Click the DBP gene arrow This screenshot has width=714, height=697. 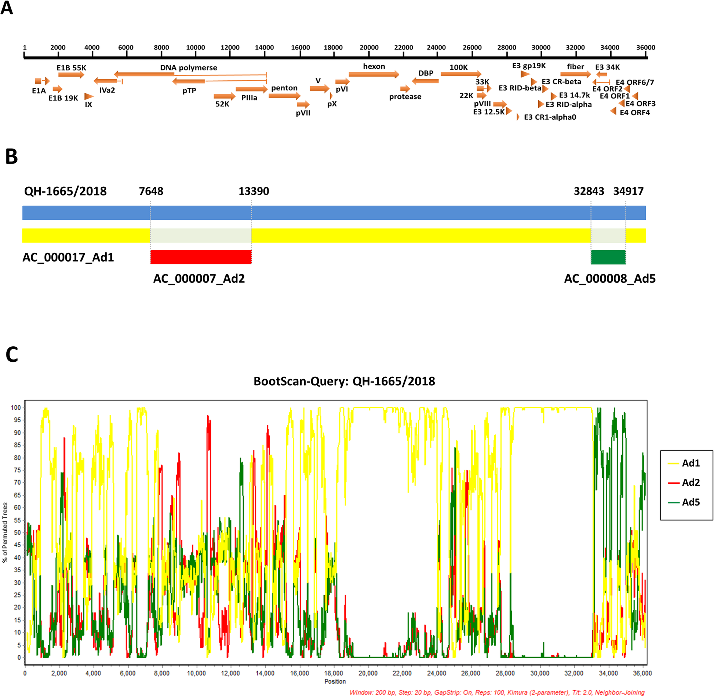tap(425, 81)
